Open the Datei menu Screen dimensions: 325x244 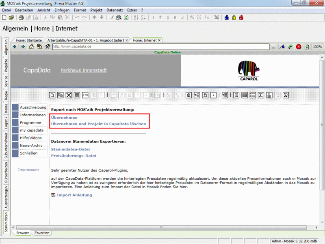coord(6,10)
